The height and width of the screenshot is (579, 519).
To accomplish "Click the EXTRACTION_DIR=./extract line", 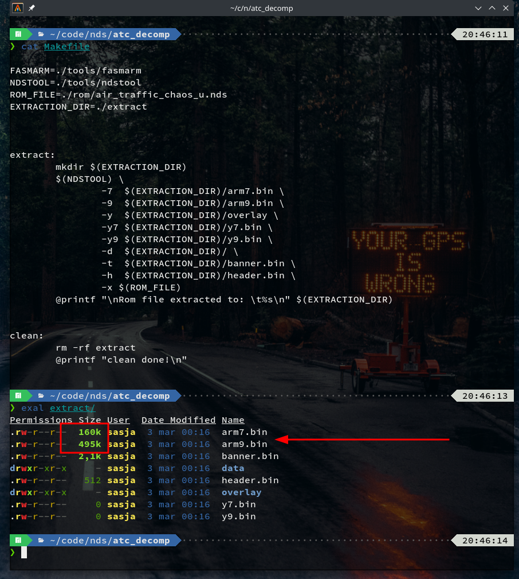I will pyautogui.click(x=78, y=107).
